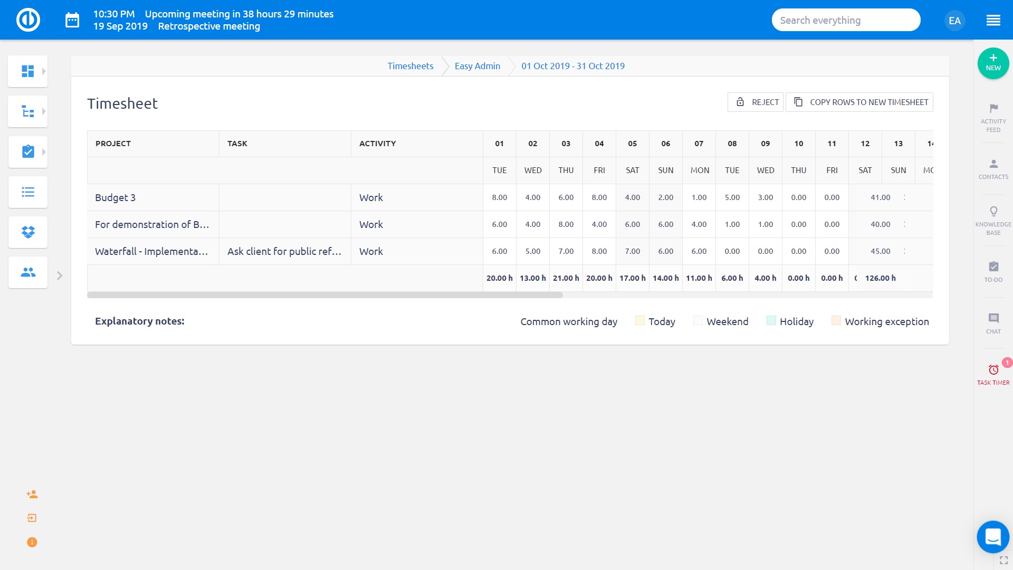Click the Dropbox icon in sidebar
The height and width of the screenshot is (570, 1013).
pos(27,232)
